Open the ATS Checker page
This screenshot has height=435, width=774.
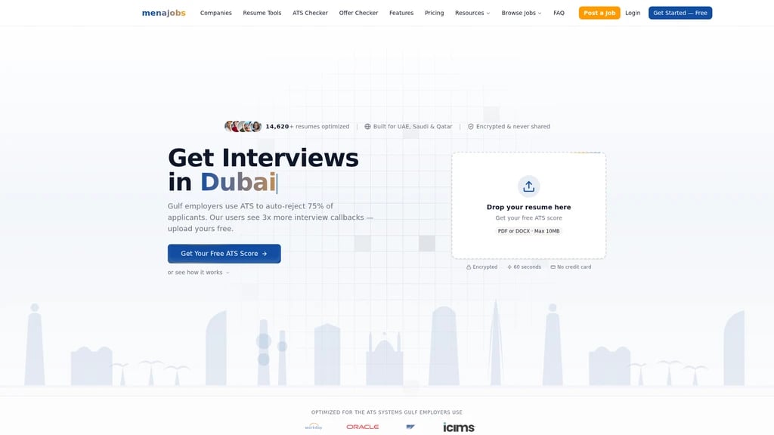coord(310,13)
